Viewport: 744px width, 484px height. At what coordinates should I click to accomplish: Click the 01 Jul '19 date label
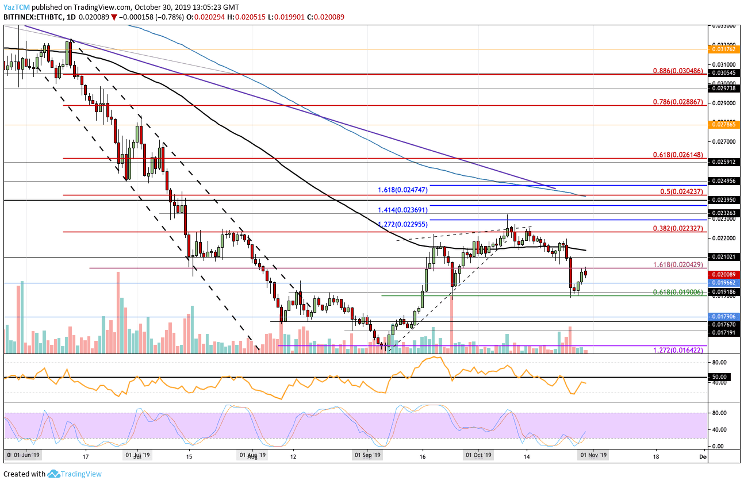point(138,456)
